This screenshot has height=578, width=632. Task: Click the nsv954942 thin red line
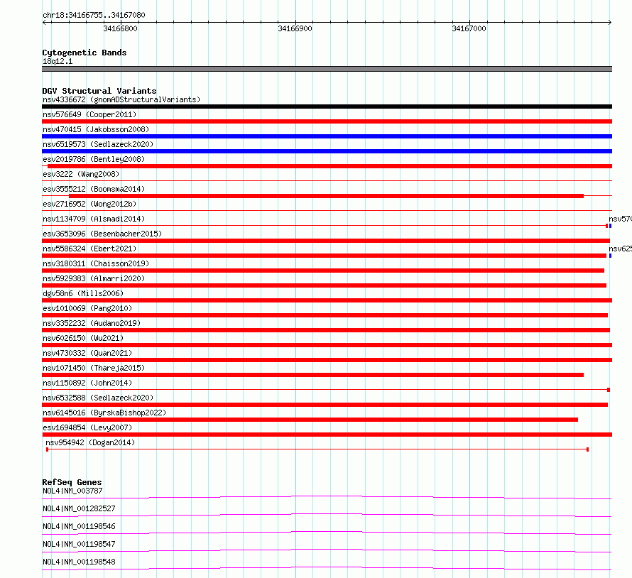[x=317, y=449]
